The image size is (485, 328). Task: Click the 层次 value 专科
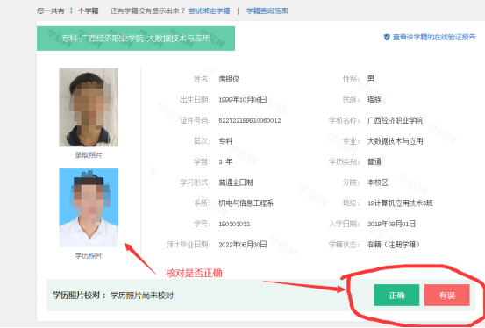click(x=225, y=141)
